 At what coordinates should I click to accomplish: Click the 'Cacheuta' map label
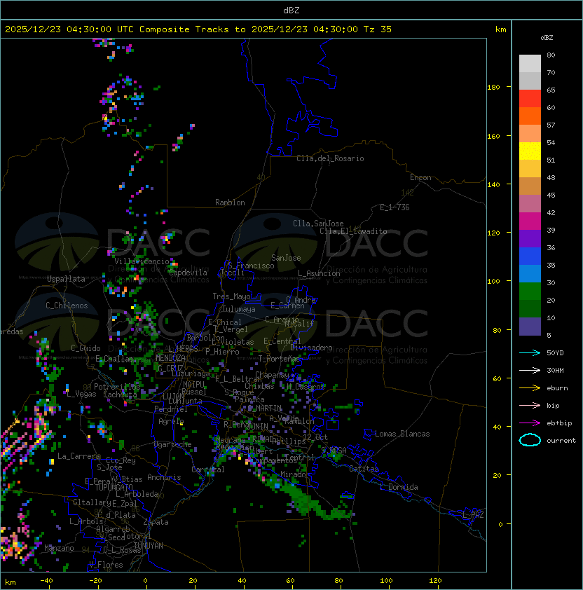tap(120, 395)
